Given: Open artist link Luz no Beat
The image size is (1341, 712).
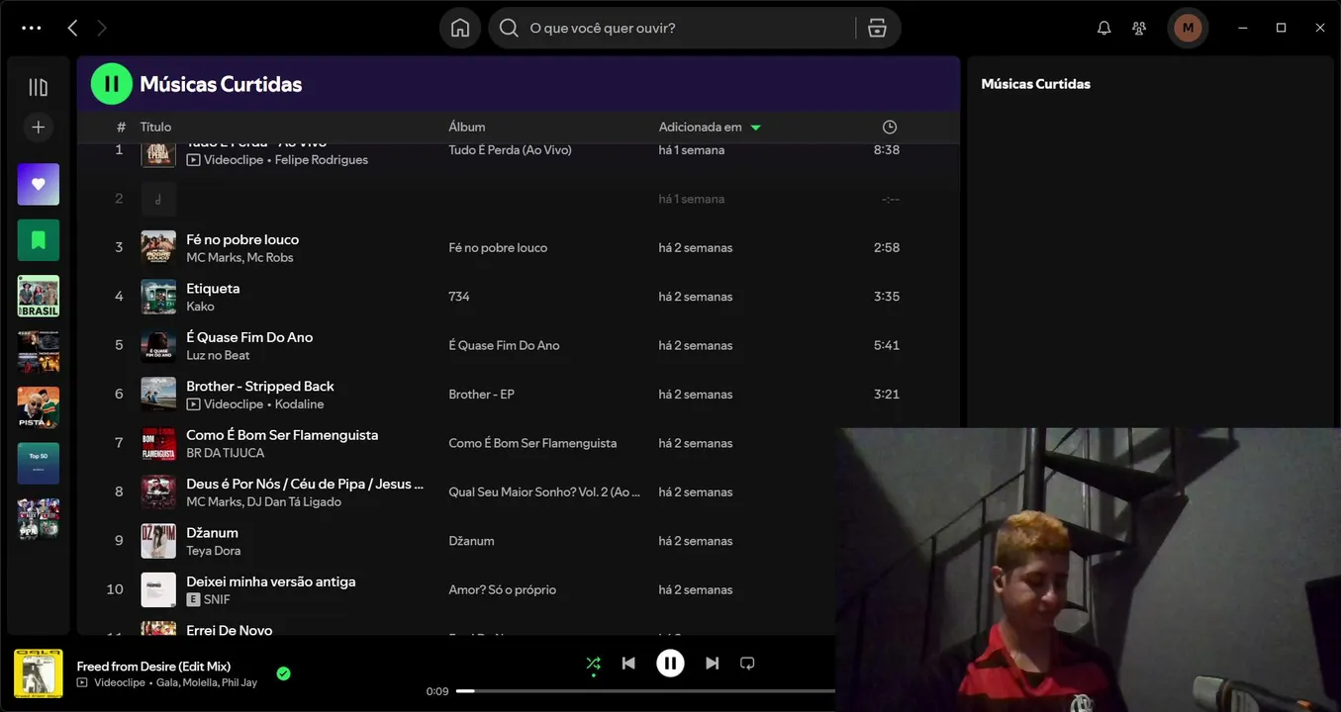Looking at the screenshot, I should point(218,355).
